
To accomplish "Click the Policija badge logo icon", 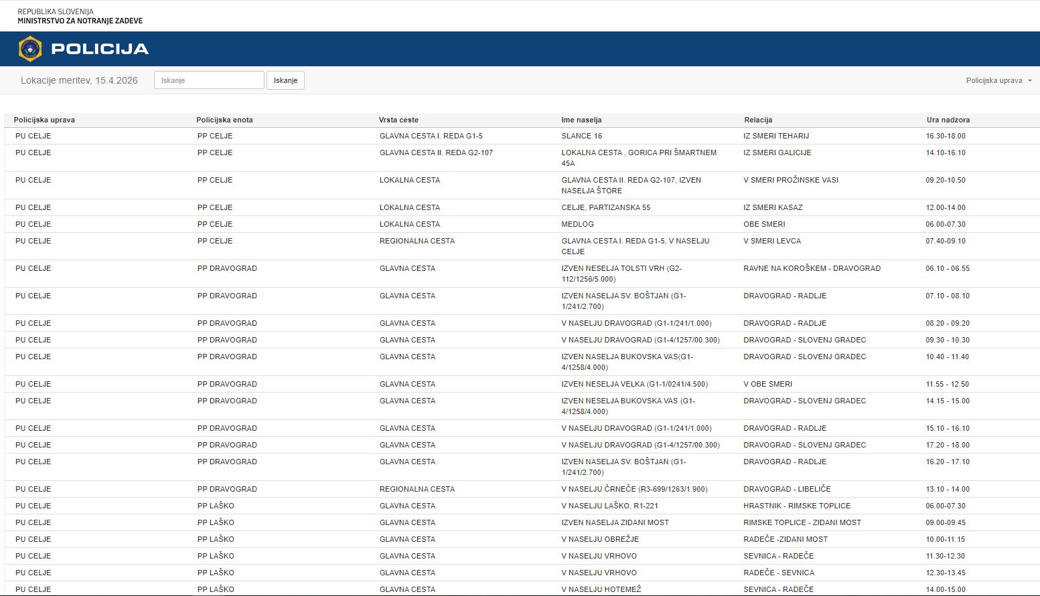I will (x=30, y=49).
